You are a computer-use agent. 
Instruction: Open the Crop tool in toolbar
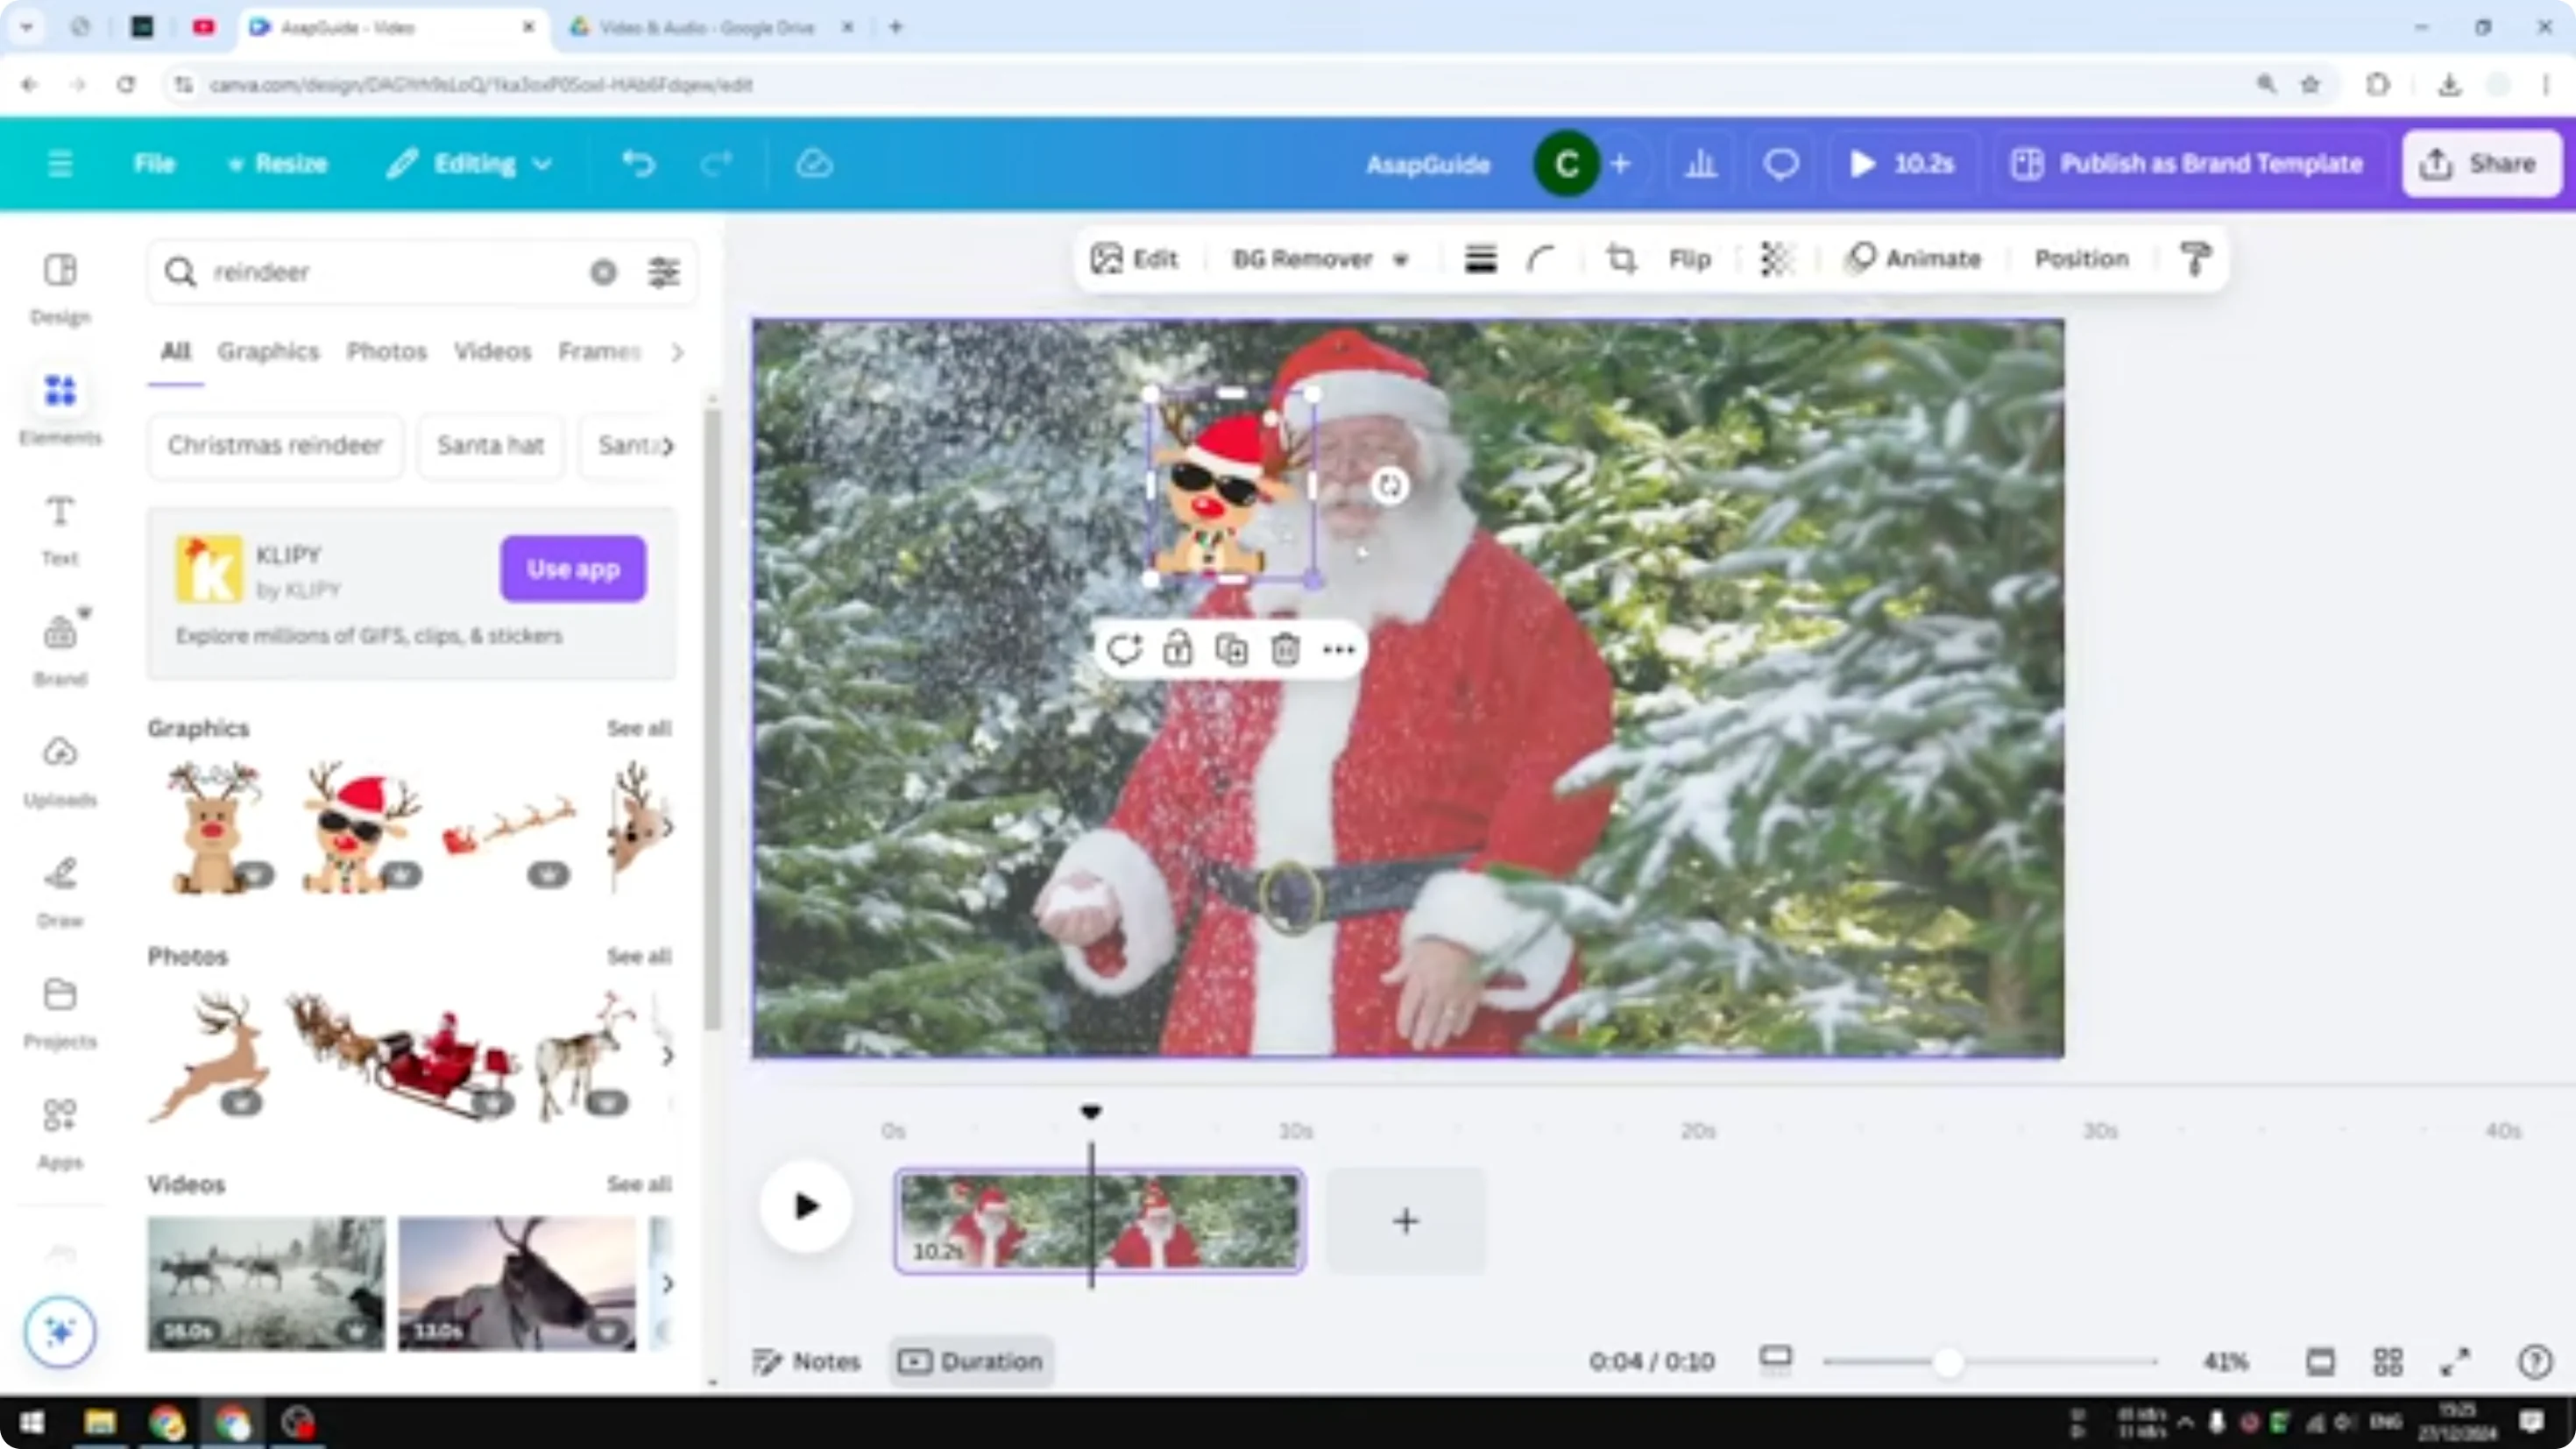(x=1622, y=259)
